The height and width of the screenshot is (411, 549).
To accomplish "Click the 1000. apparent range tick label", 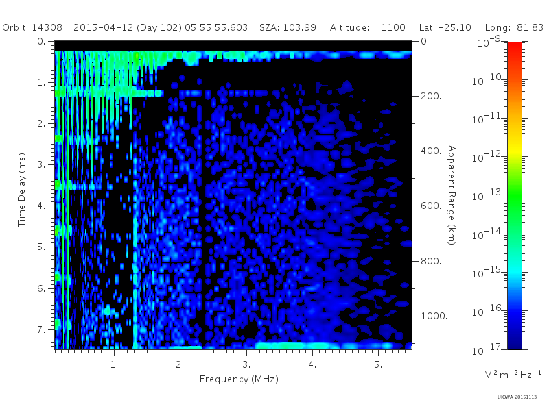I will (x=434, y=316).
